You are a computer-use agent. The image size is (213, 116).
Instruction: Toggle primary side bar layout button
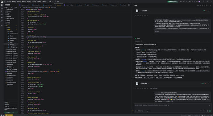[x=190, y=2]
